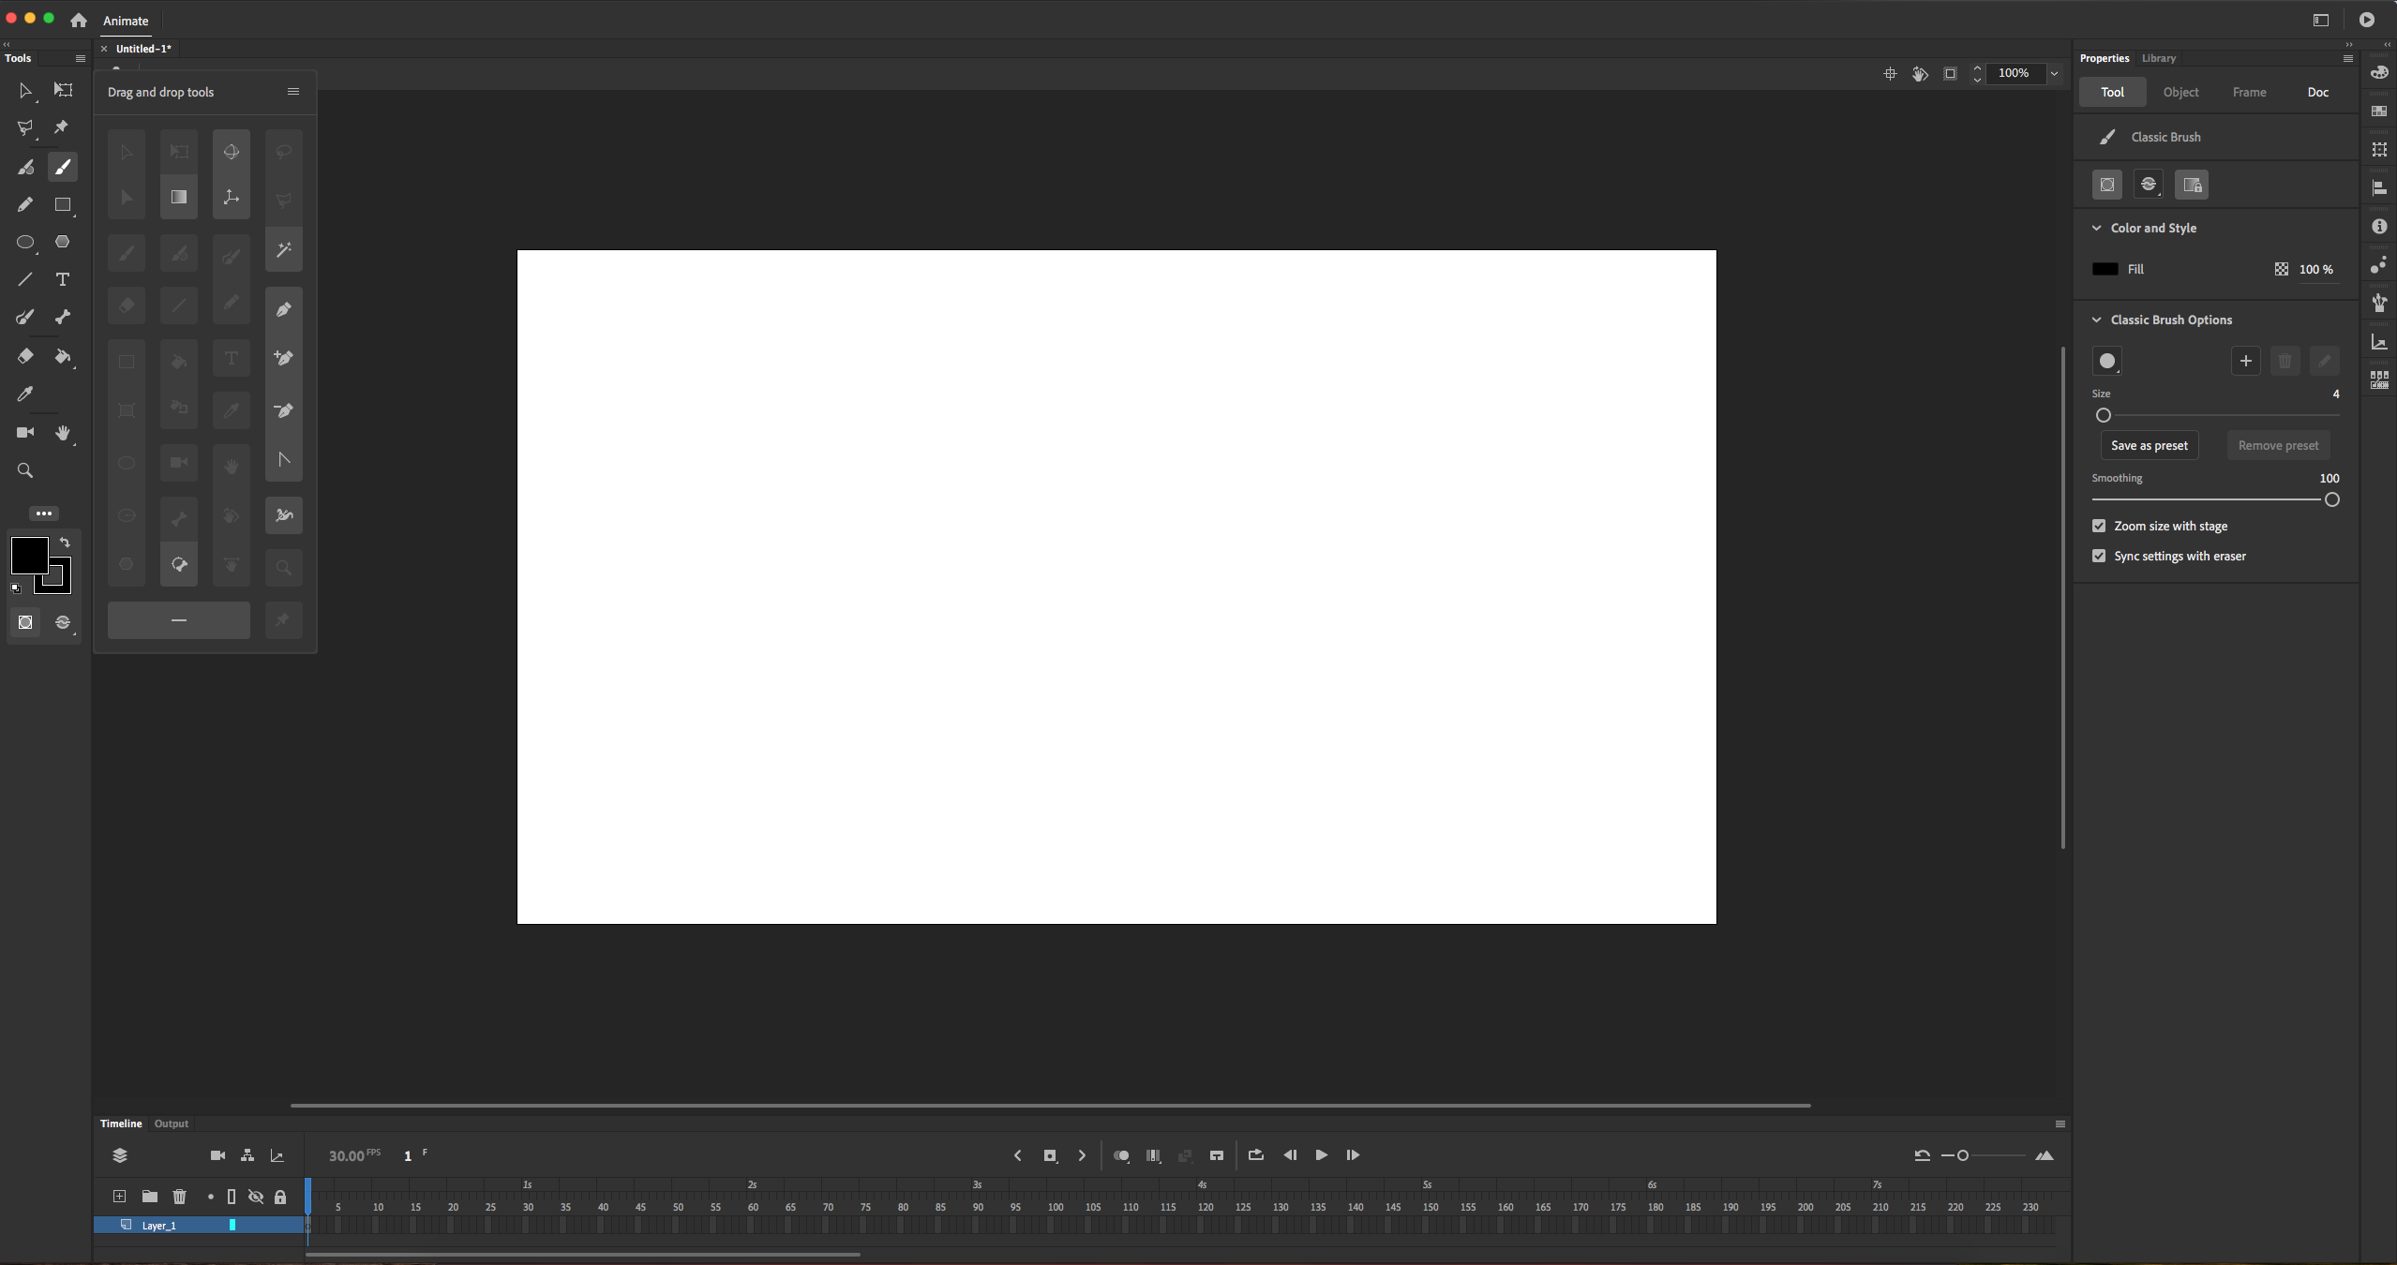Toggle fill color swatch visibility
2397x1265 pixels.
tap(2105, 268)
